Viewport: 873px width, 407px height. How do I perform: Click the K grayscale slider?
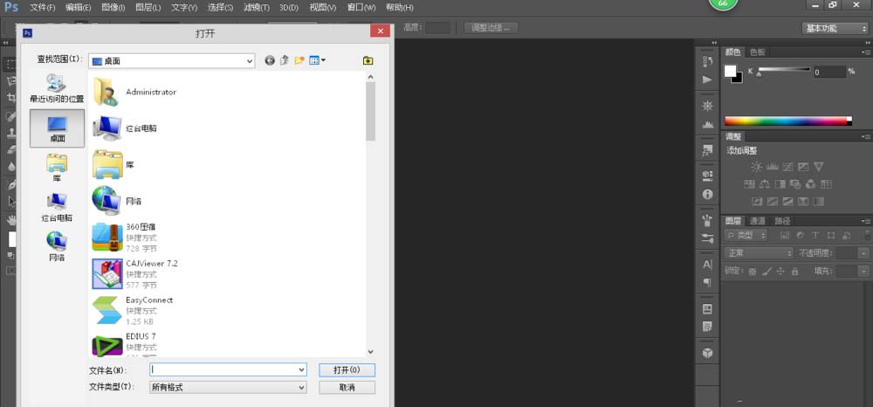coord(784,70)
